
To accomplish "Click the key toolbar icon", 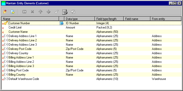I will click(57, 12).
